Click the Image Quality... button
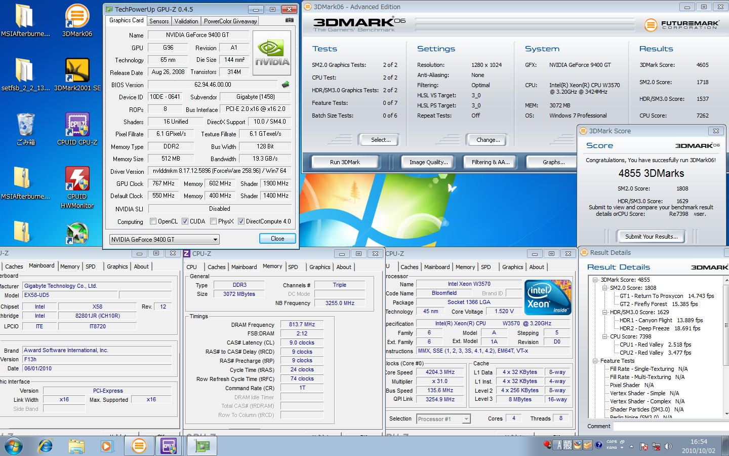 428,162
